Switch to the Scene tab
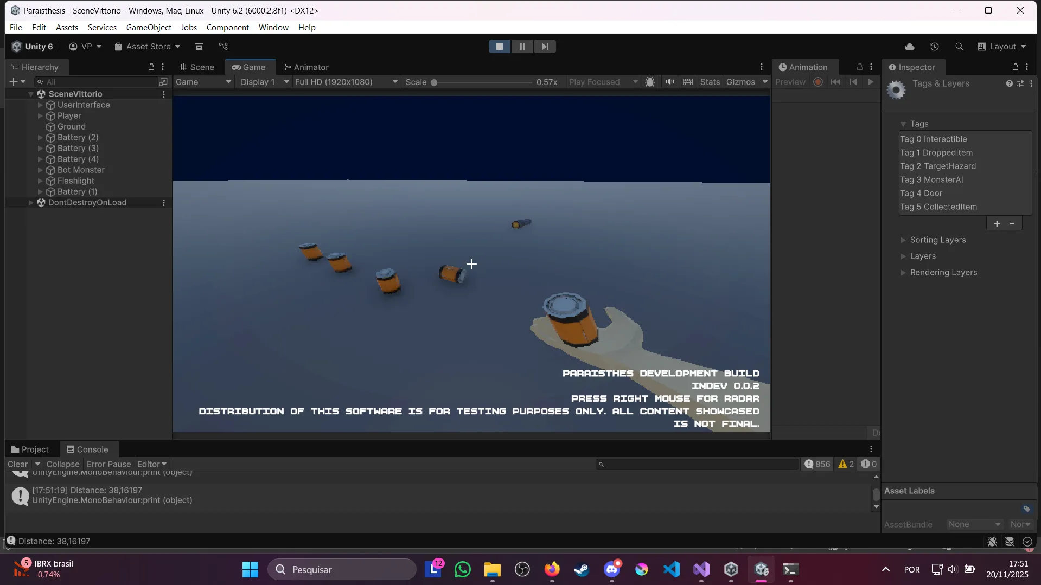This screenshot has height=585, width=1041. coord(197,67)
